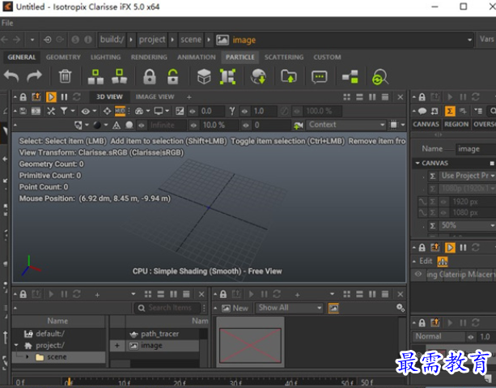Toggle eye icon in the layer row
This screenshot has height=388, width=496.
tap(418, 274)
